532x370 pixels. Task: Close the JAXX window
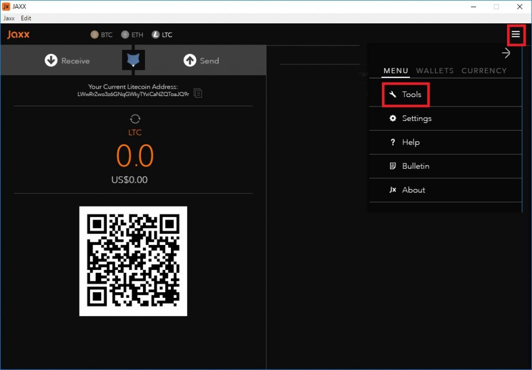point(520,7)
